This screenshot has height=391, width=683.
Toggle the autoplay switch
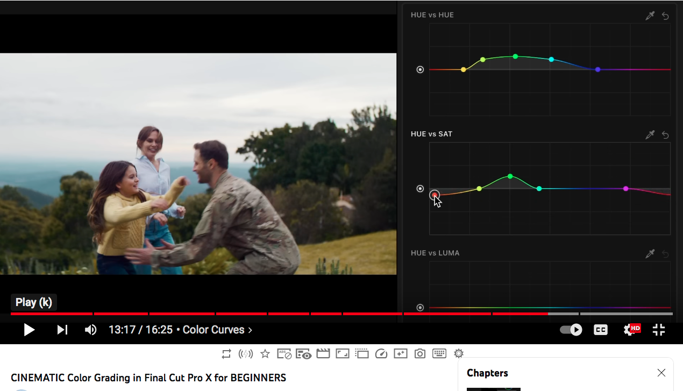coord(571,330)
